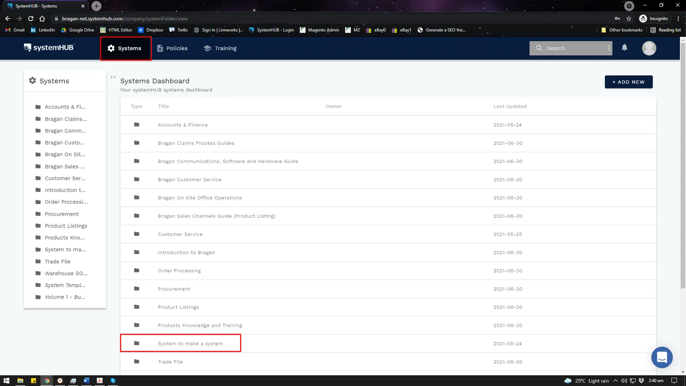Click into the Search field
Image resolution: width=686 pixels, height=386 pixels.
(570, 48)
